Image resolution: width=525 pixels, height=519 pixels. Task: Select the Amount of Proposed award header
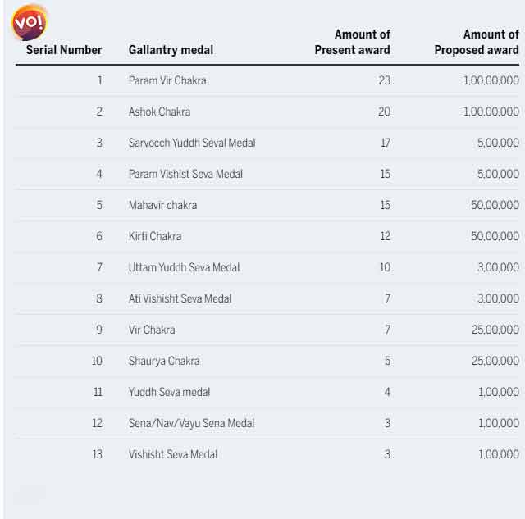point(477,42)
